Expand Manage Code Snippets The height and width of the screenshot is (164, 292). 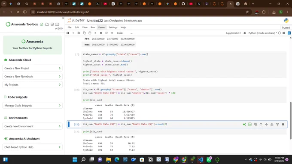pos(32,105)
